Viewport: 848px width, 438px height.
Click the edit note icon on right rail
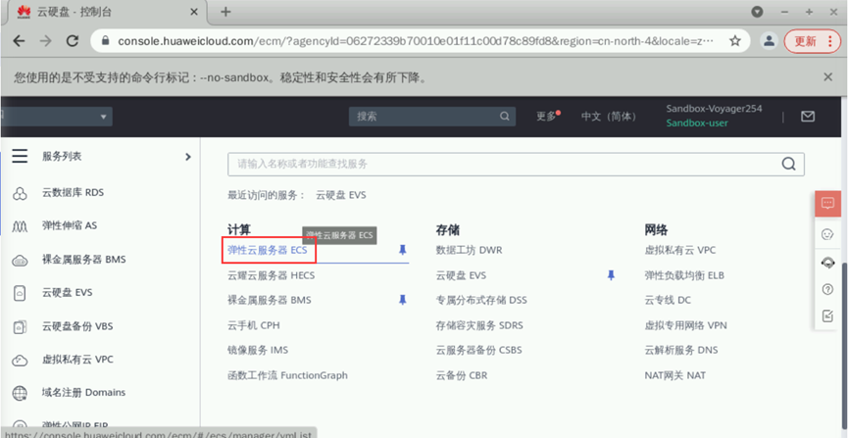827,316
